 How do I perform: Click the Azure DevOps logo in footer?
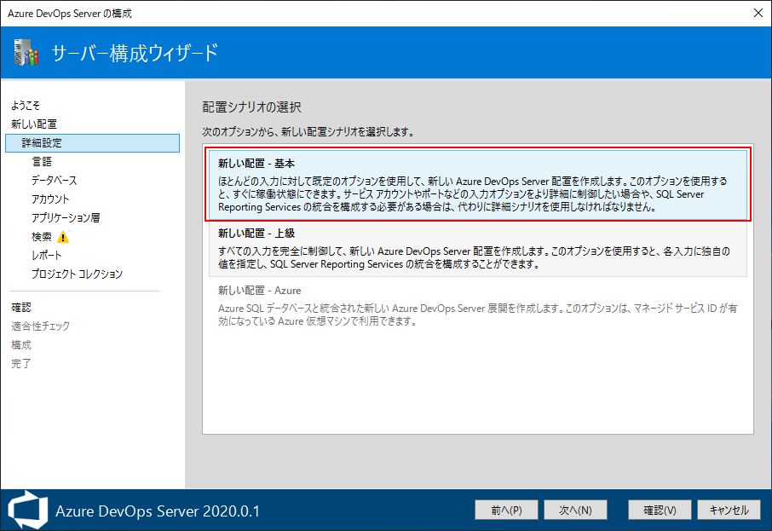point(26,510)
